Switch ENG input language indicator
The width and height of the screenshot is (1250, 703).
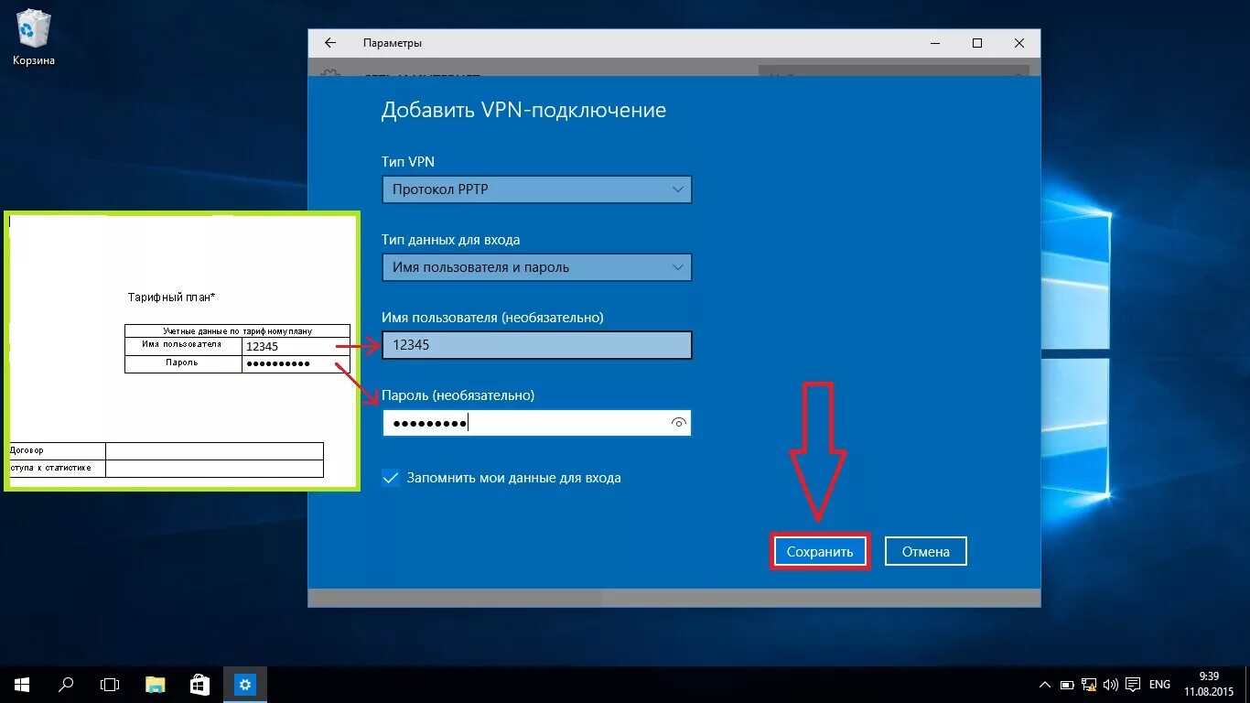point(1159,685)
